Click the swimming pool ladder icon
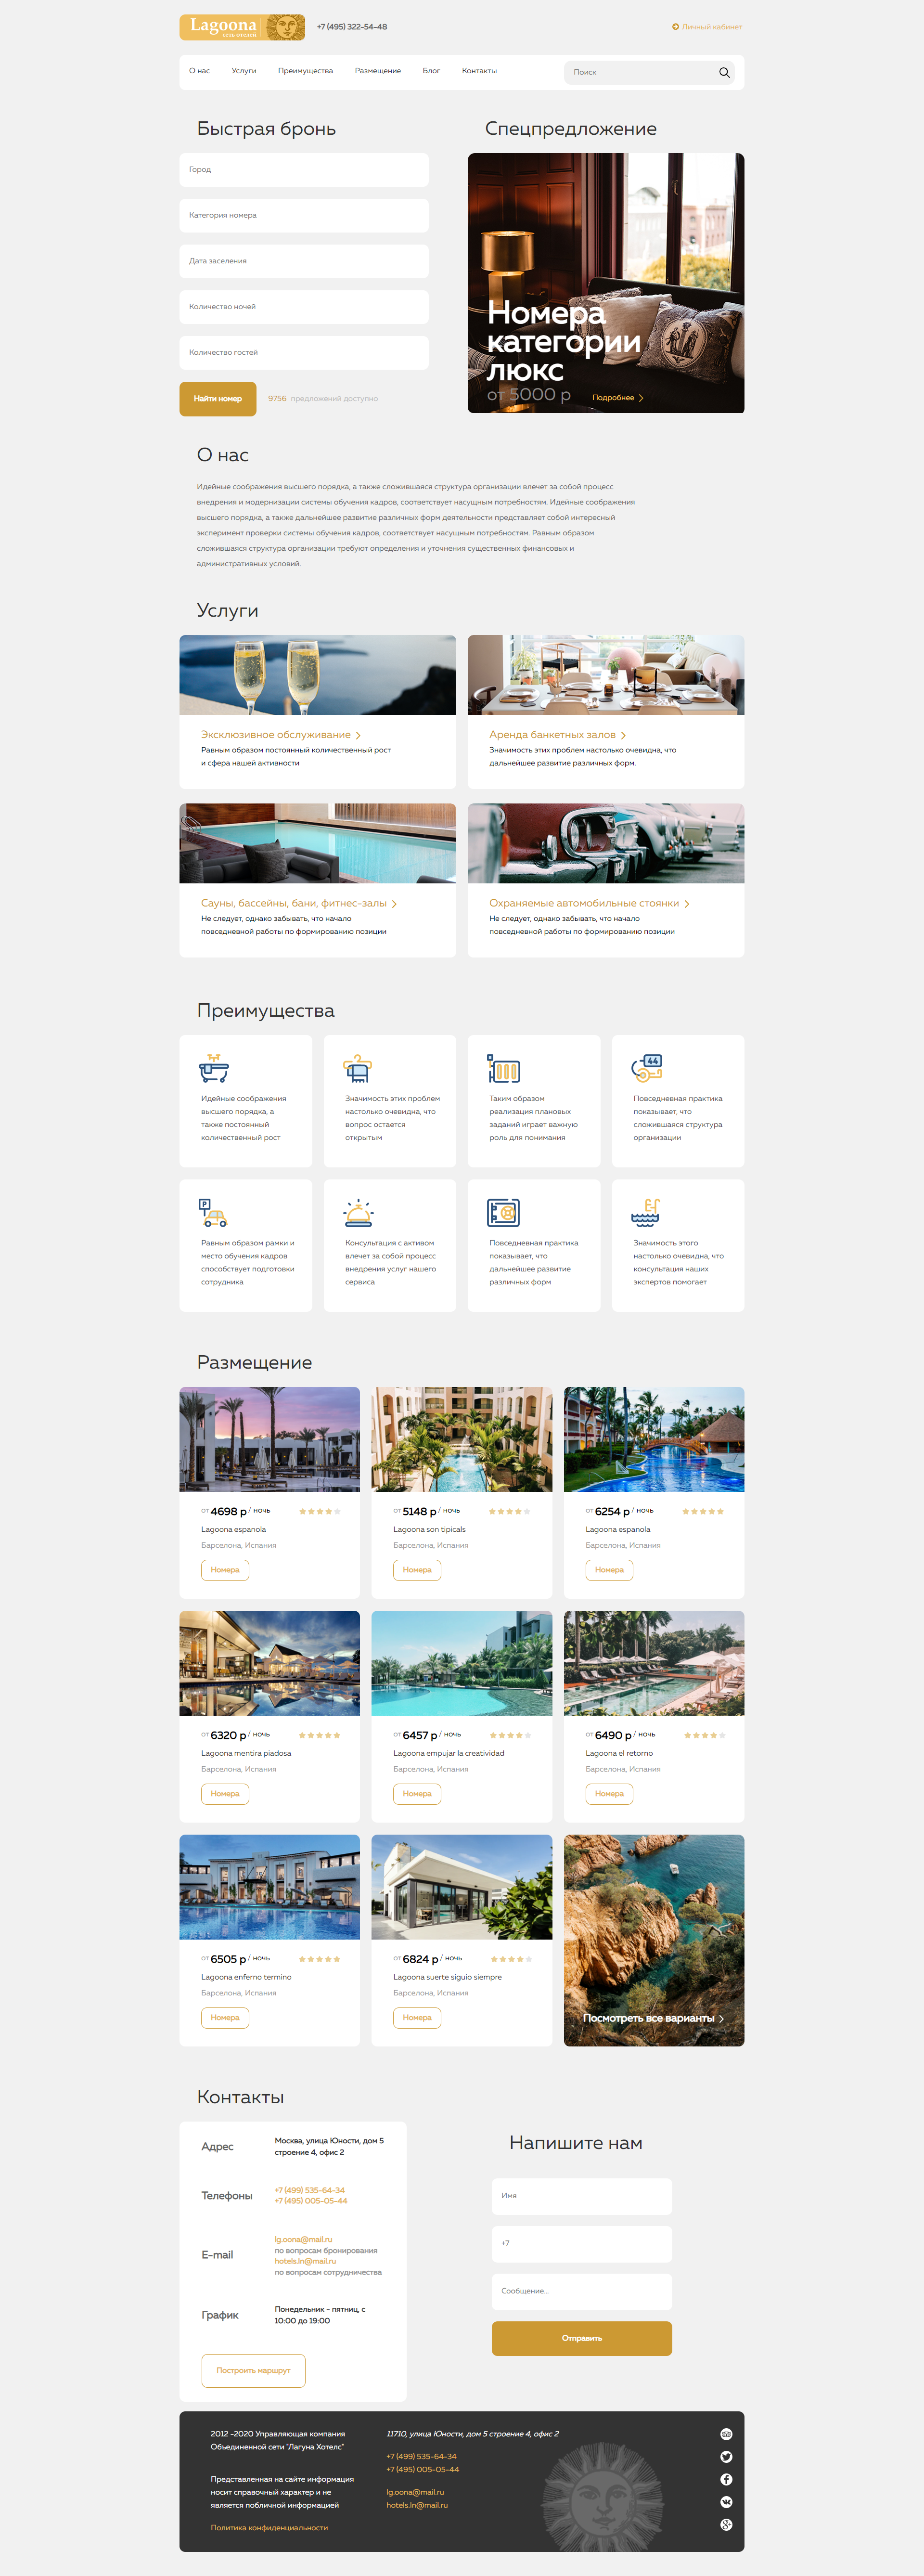This screenshot has width=924, height=2576. pyautogui.click(x=646, y=1213)
